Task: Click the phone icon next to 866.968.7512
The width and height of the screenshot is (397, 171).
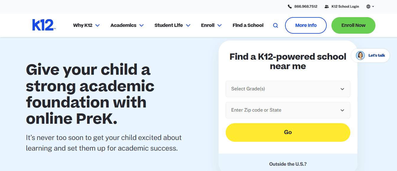Action: pos(290,6)
